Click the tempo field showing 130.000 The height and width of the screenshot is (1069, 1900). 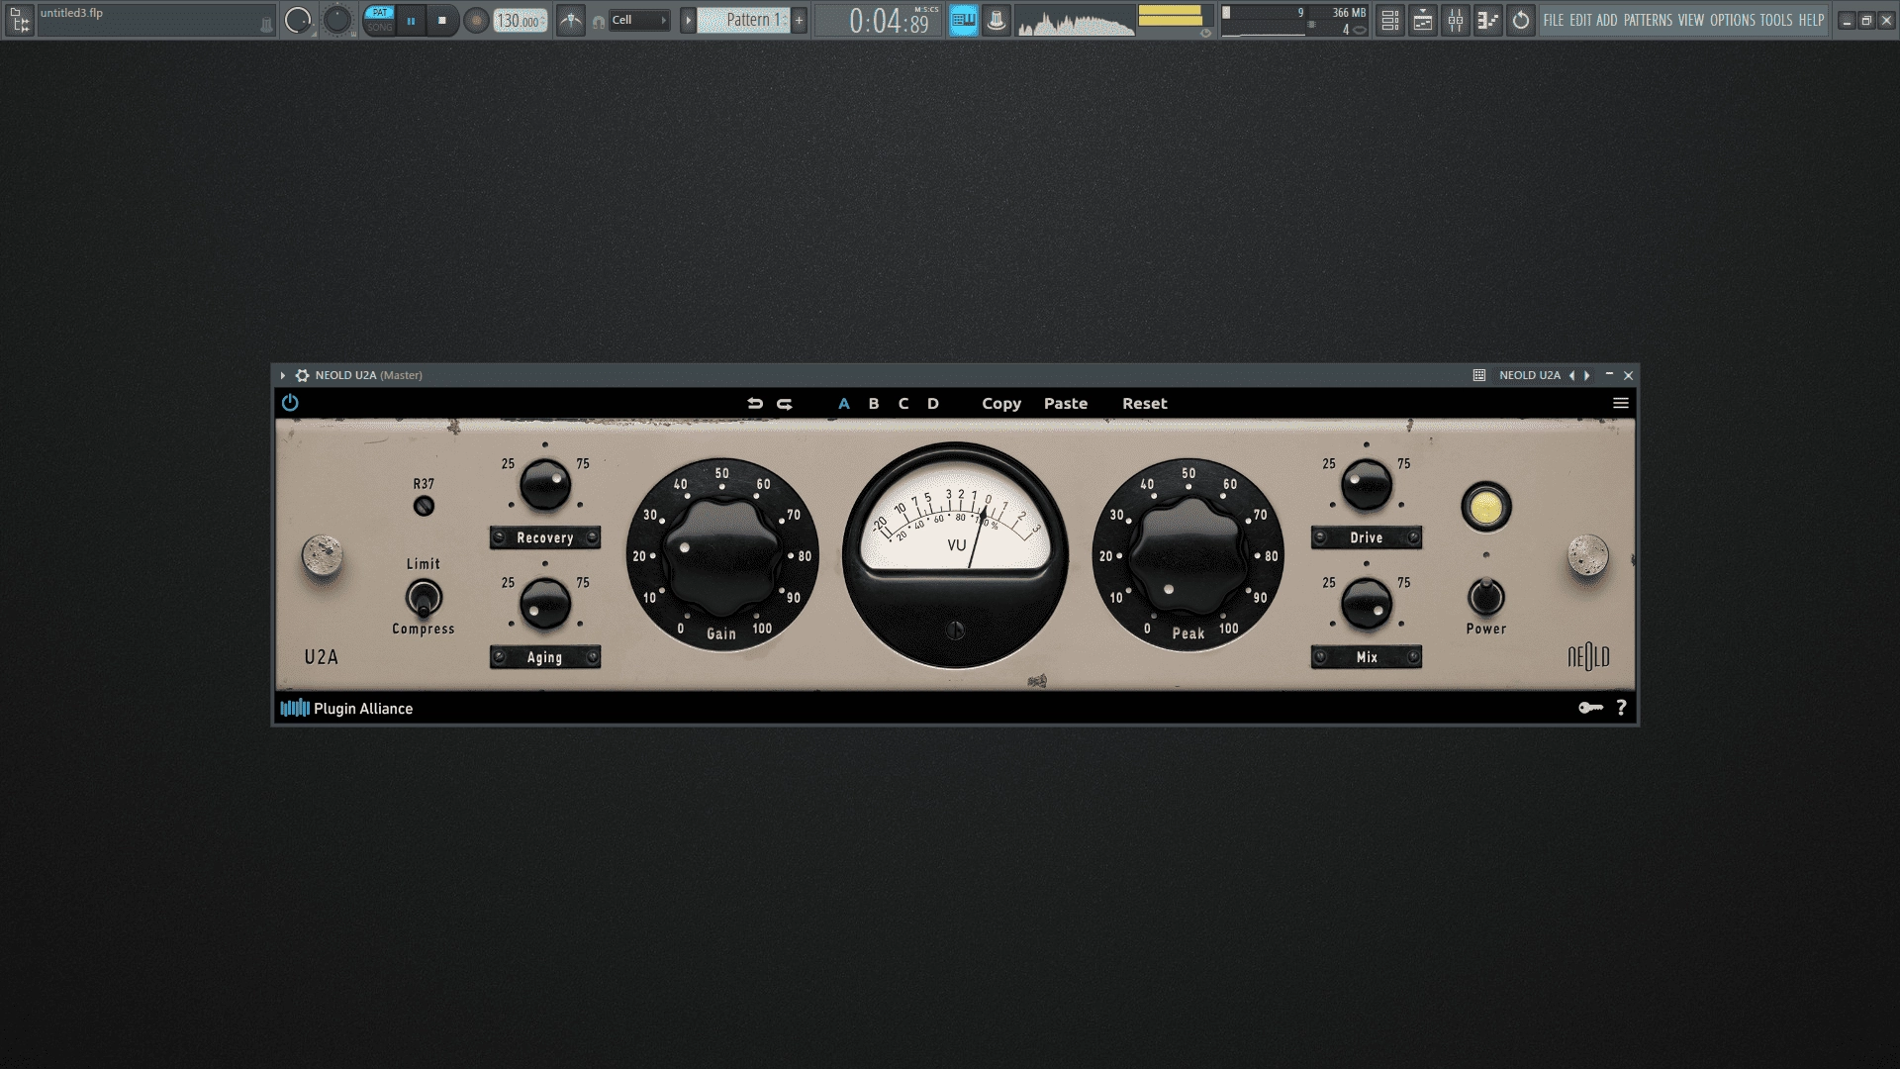(521, 21)
